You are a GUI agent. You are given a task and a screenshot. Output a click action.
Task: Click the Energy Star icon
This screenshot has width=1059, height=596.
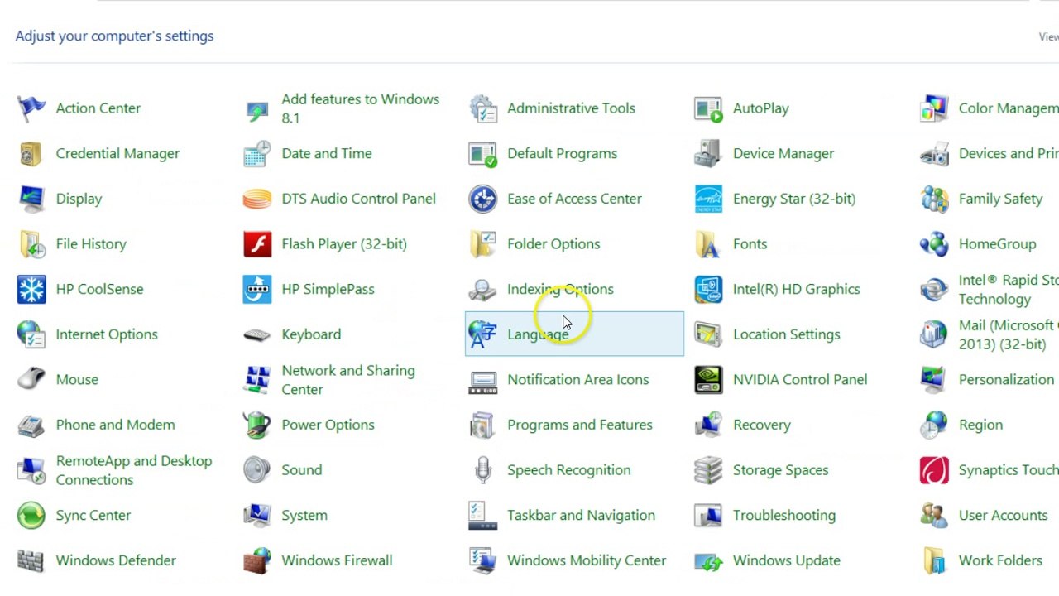pos(709,199)
